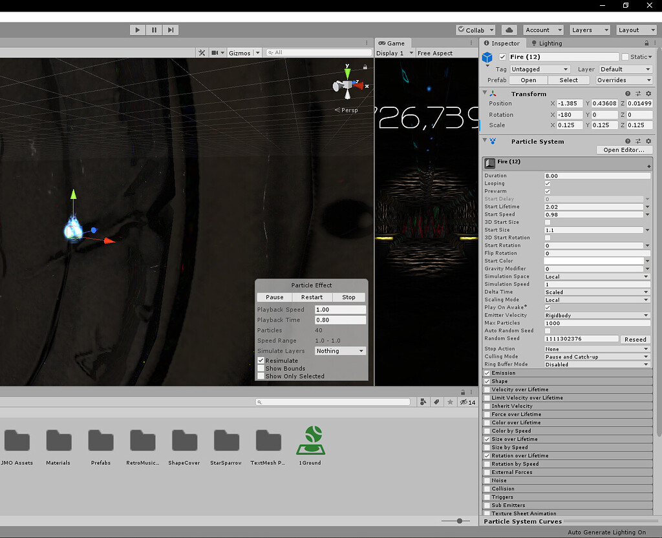Image resolution: width=662 pixels, height=538 pixels.
Task: Open the Simulation Space dropdown
Action: coord(596,276)
